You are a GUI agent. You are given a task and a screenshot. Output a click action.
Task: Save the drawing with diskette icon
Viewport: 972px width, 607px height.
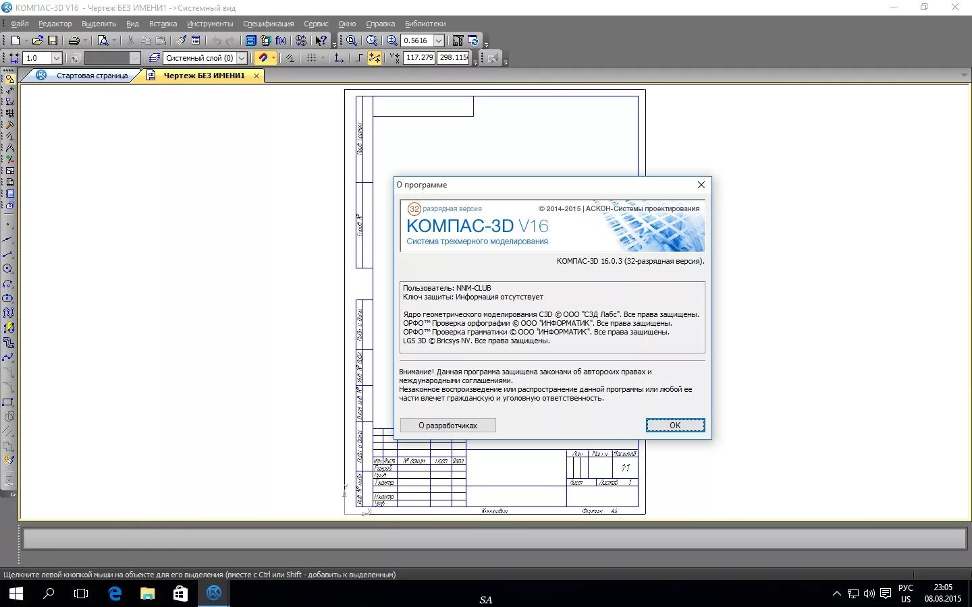click(x=53, y=40)
